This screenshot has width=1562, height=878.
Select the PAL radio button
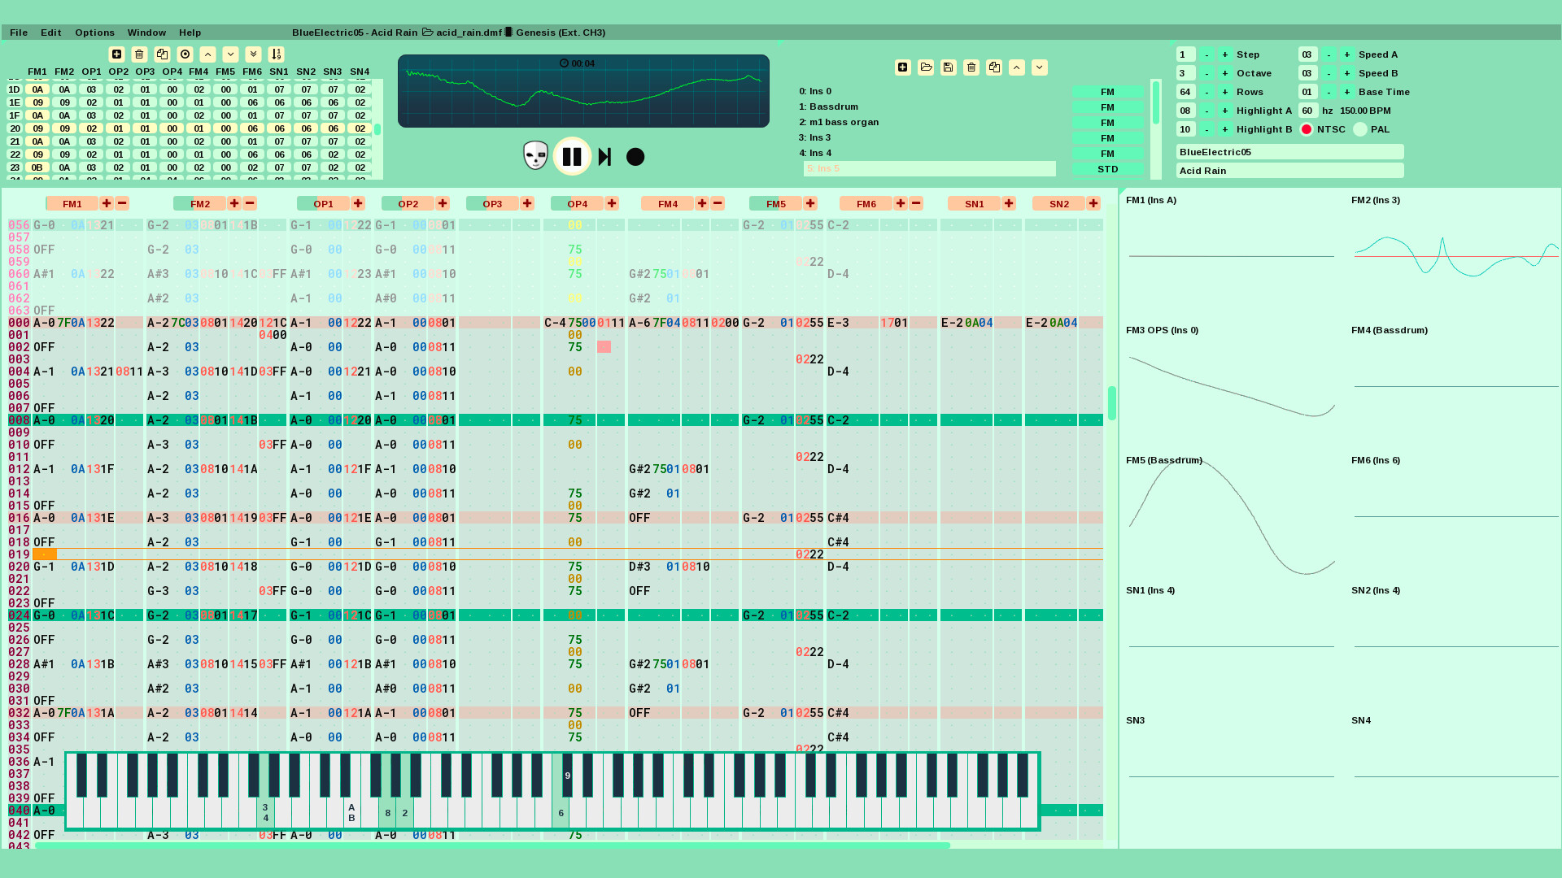[1359, 128]
